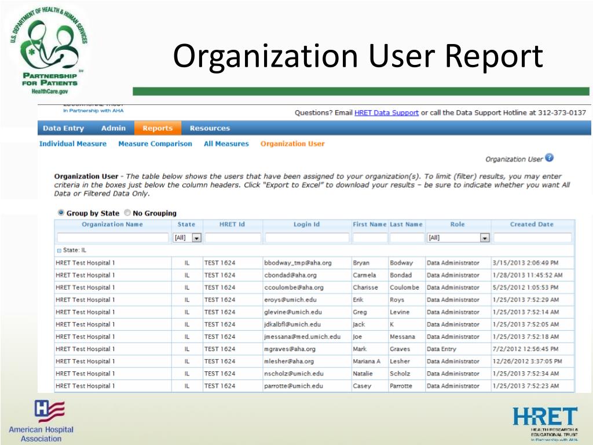Select Group by State radio button
The width and height of the screenshot is (593, 445).
tap(60, 213)
